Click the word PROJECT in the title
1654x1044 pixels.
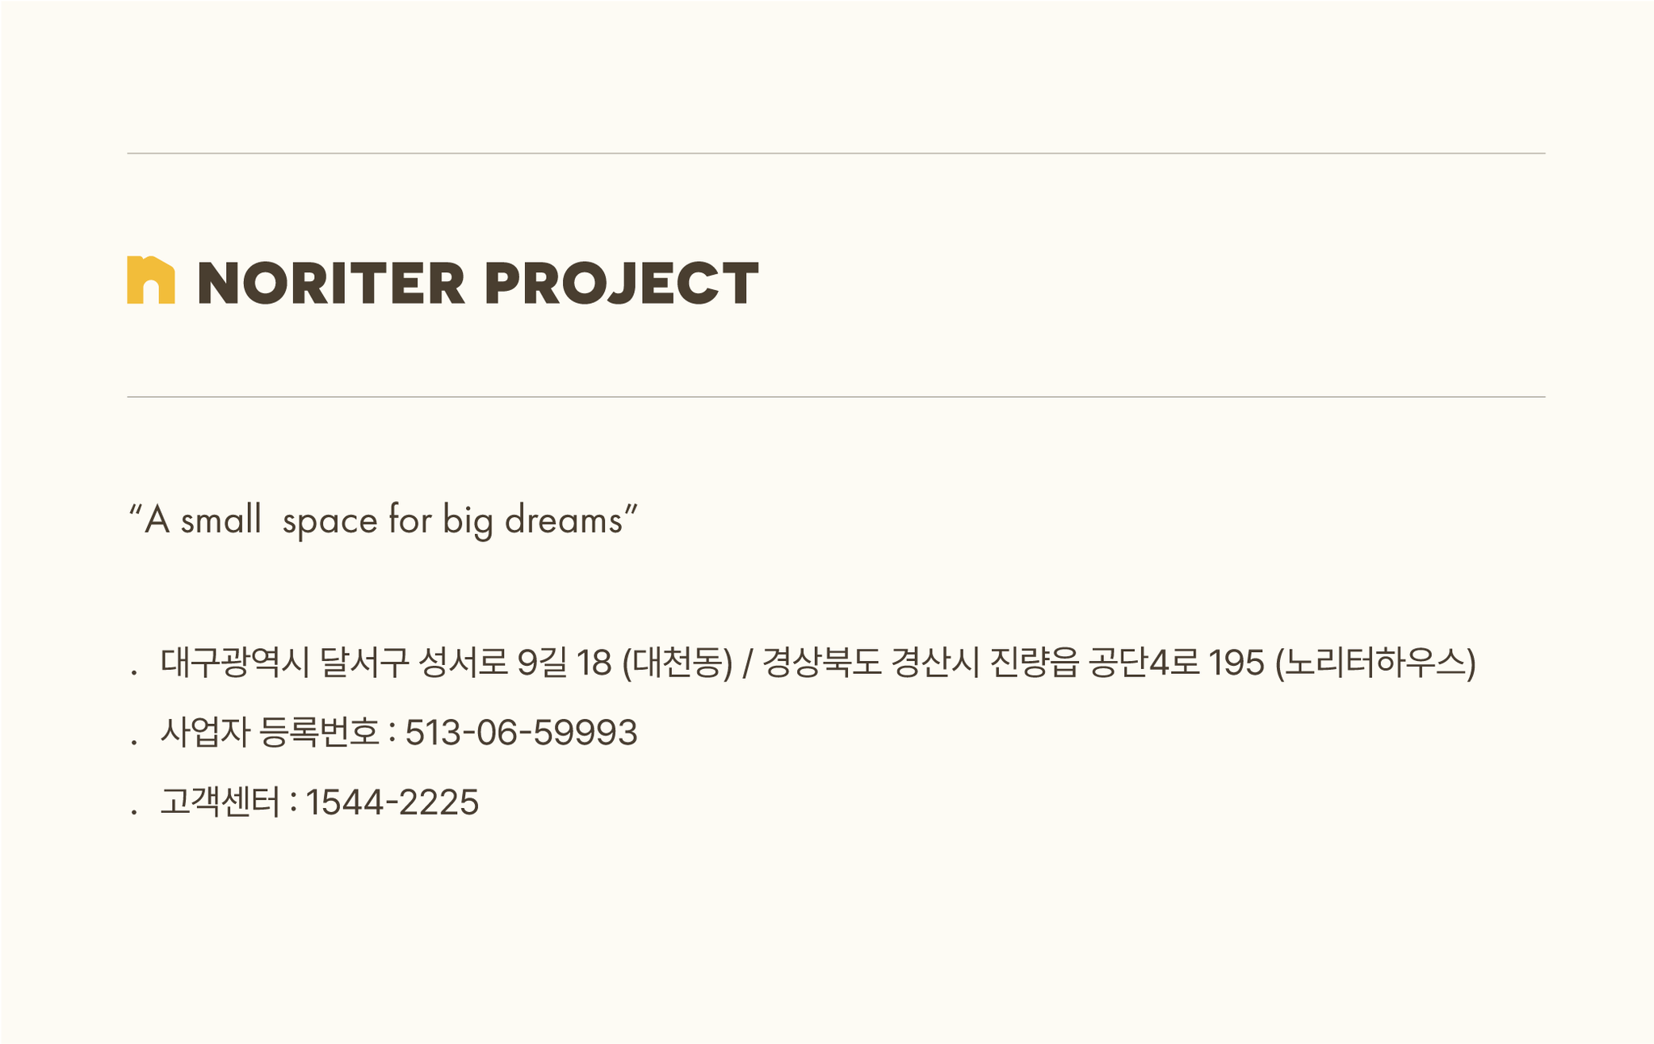(x=622, y=283)
